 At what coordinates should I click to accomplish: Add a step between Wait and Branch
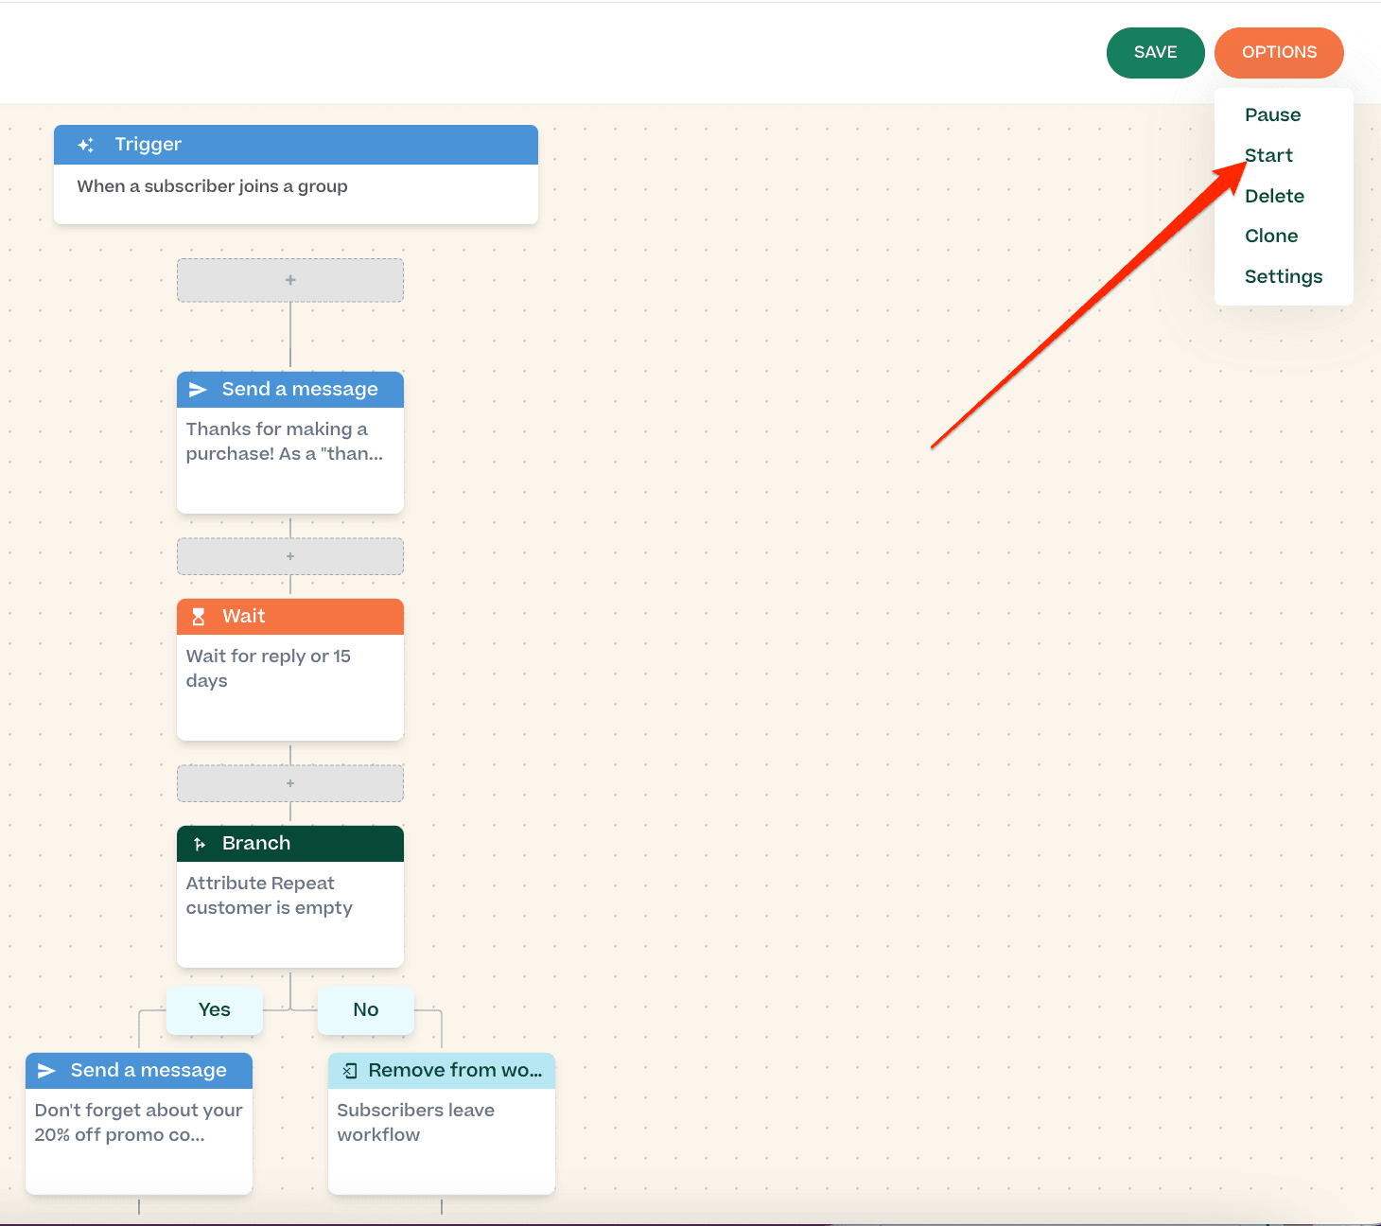(x=290, y=783)
